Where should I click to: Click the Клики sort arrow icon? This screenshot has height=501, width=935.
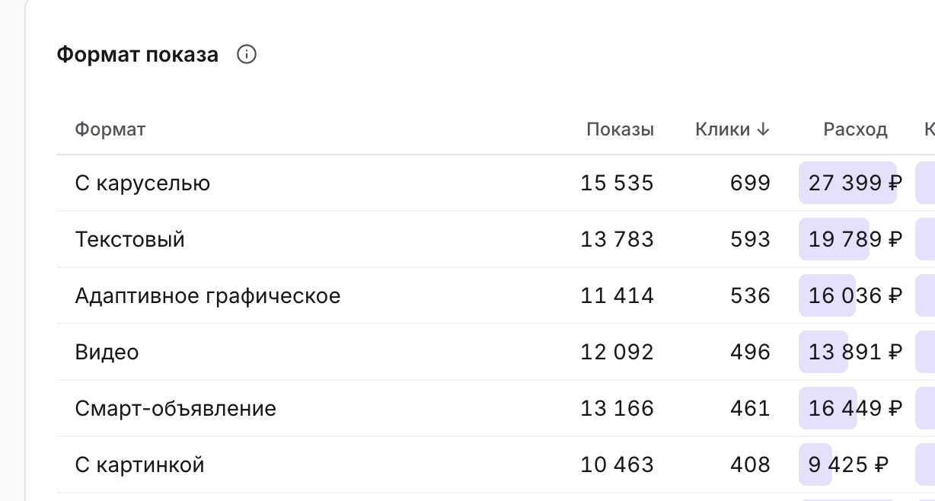point(763,129)
